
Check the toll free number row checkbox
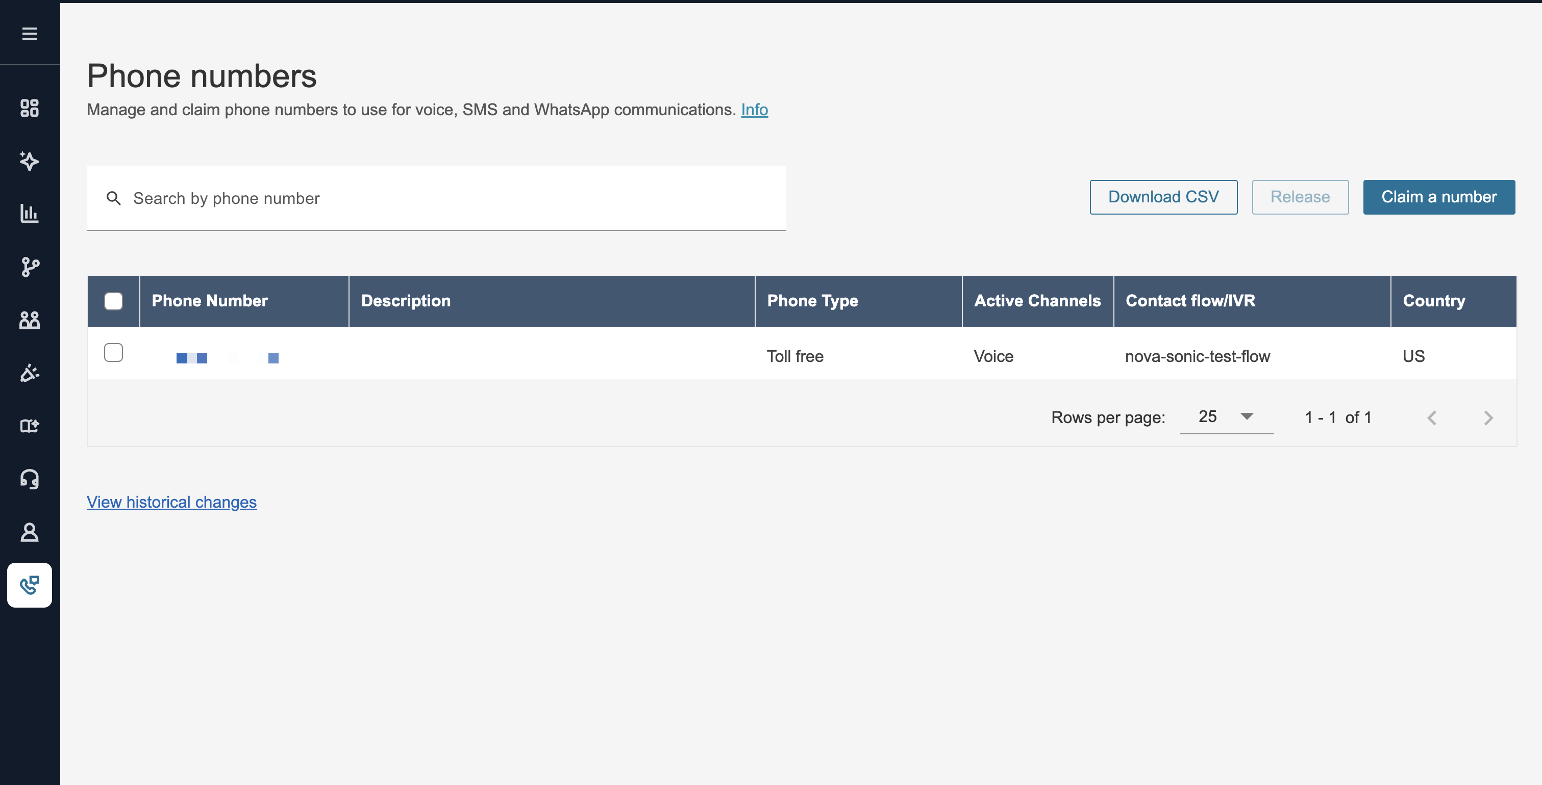113,353
